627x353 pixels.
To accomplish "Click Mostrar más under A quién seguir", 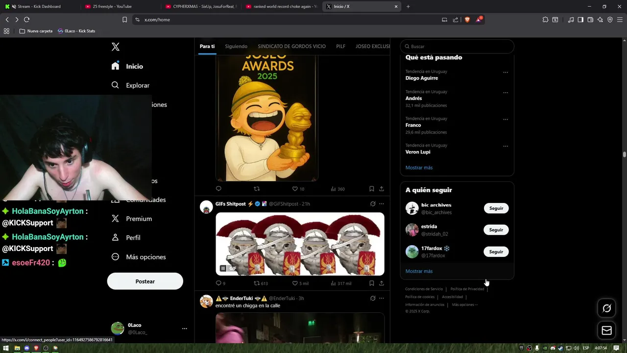I will pos(419,271).
